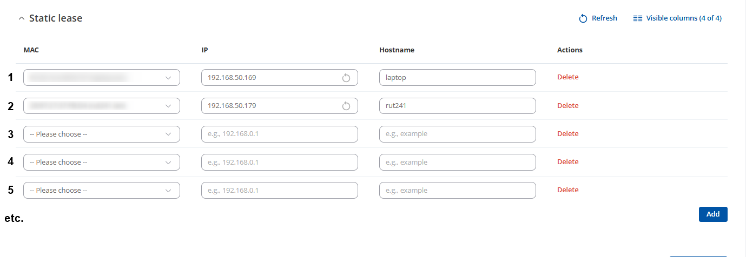This screenshot has width=746, height=257.
Task: Open the Visible columns list icon
Action: coord(638,18)
